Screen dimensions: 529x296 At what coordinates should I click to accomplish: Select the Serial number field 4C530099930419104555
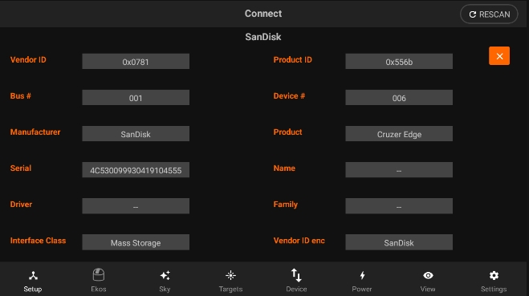point(136,169)
